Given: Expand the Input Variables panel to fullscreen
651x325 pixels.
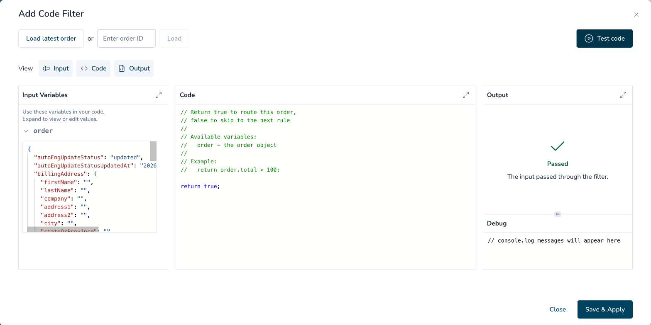Looking at the screenshot, I should [159, 95].
